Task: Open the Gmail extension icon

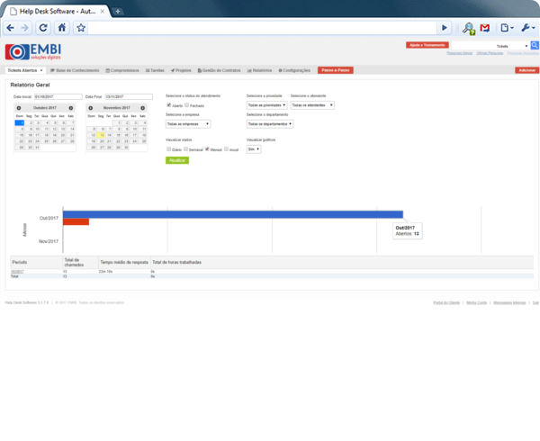Action: 485,28
